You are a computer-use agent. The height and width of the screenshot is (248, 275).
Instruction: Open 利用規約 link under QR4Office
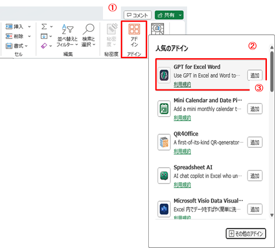(x=182, y=151)
